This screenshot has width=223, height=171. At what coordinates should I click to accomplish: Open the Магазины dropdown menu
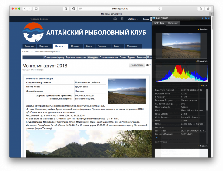pyautogui.click(x=133, y=46)
